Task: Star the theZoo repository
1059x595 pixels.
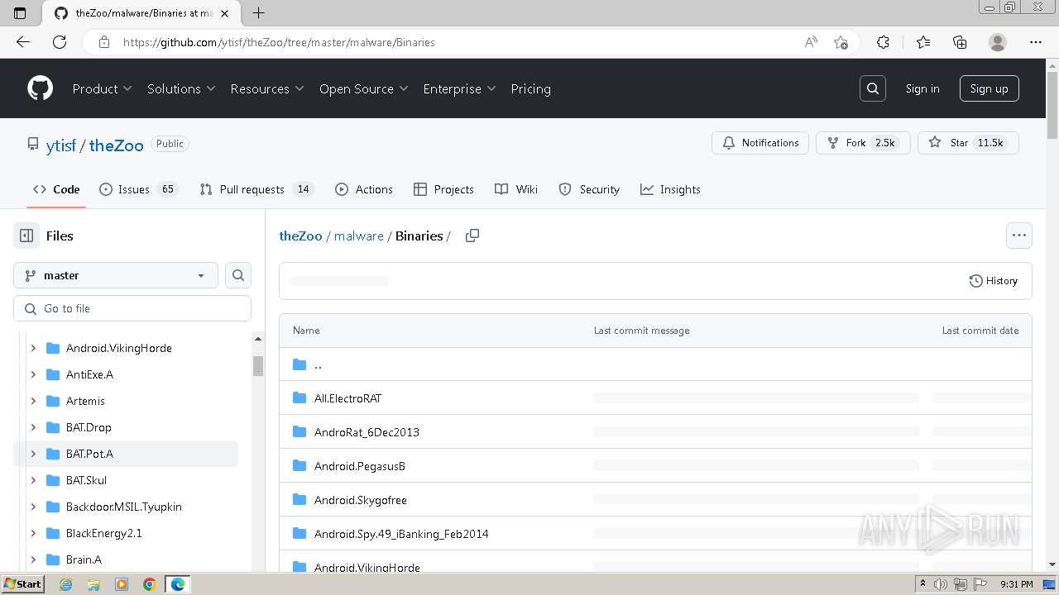Action: pos(968,143)
